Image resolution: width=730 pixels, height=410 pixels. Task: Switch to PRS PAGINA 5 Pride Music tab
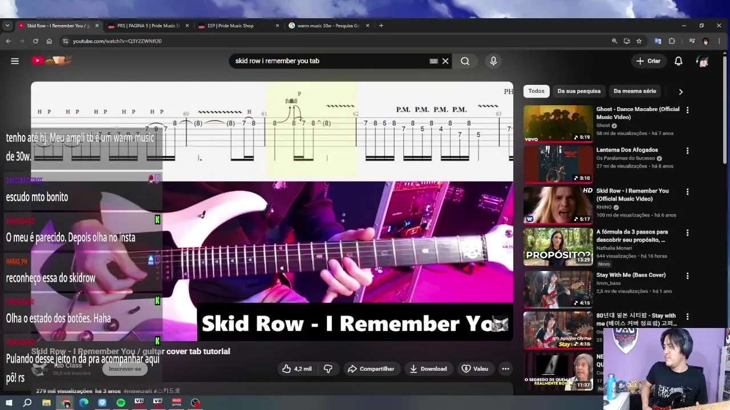147,26
